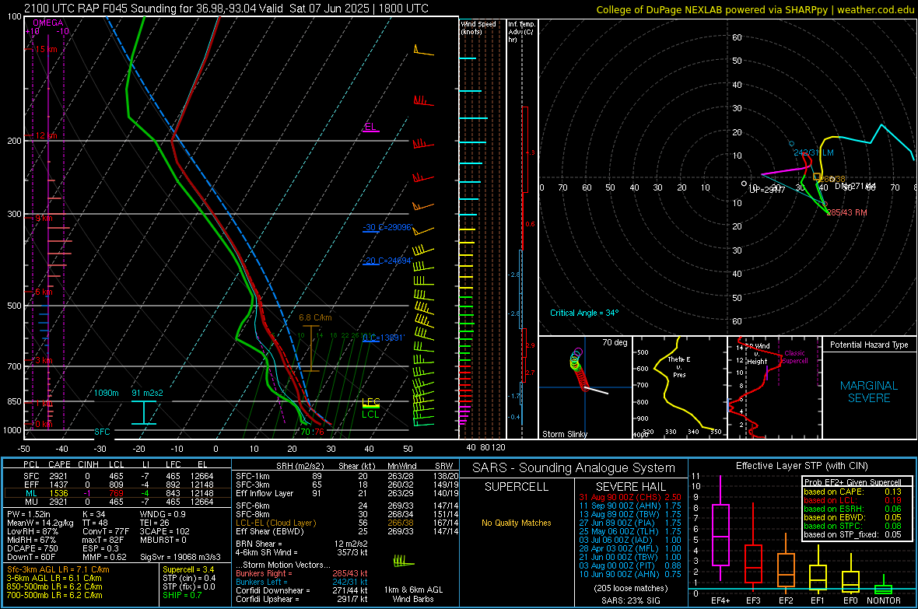This screenshot has width=918, height=609.
Task: Click the magenta EL level label
Action: tap(370, 127)
